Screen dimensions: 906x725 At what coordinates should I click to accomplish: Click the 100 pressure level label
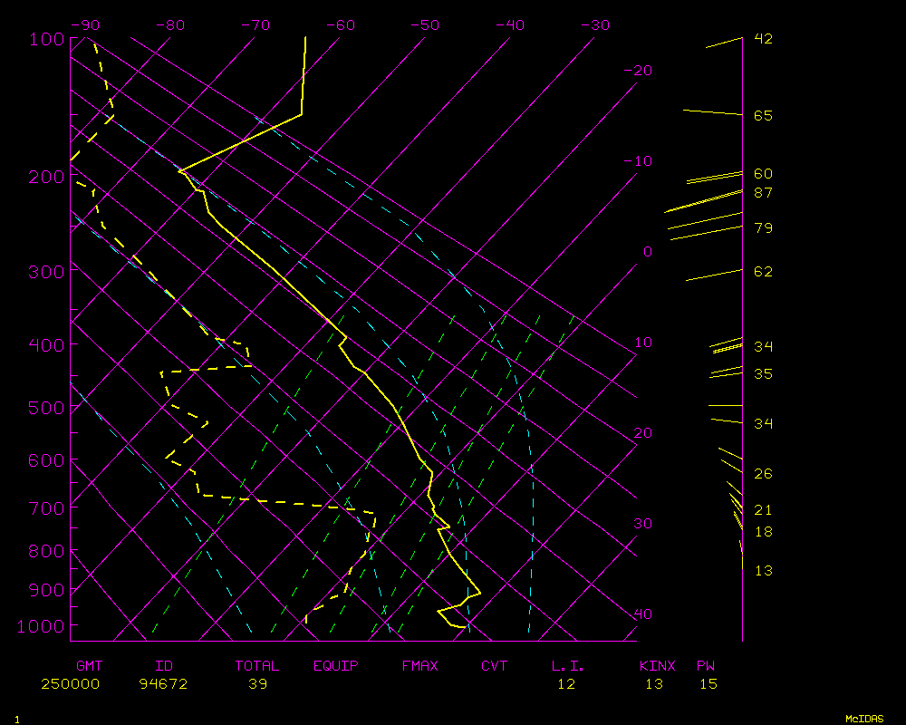pos(43,39)
